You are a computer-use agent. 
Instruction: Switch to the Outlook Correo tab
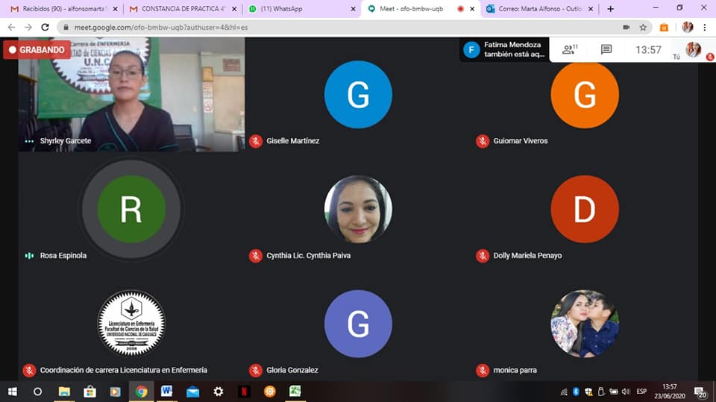tap(538, 9)
